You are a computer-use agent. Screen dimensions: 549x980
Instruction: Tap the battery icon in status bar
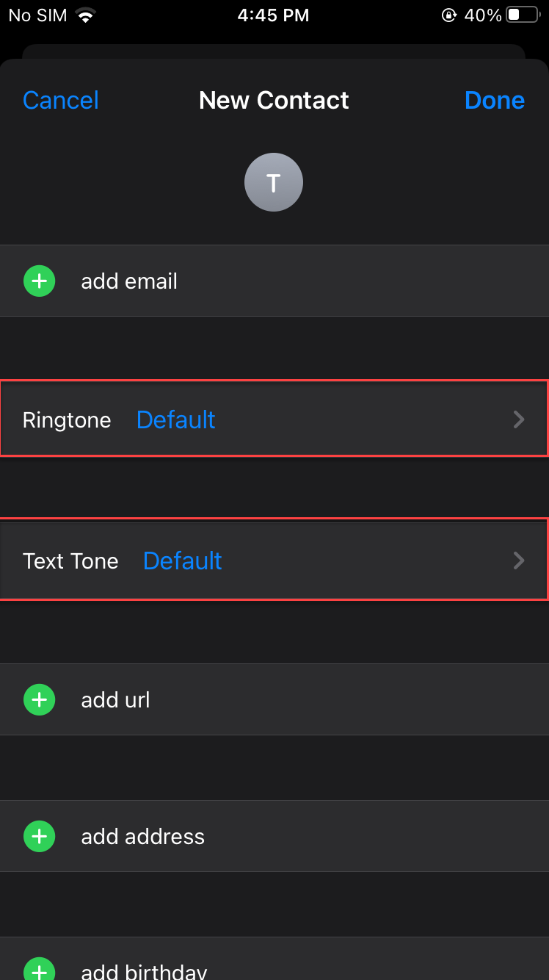tap(523, 15)
